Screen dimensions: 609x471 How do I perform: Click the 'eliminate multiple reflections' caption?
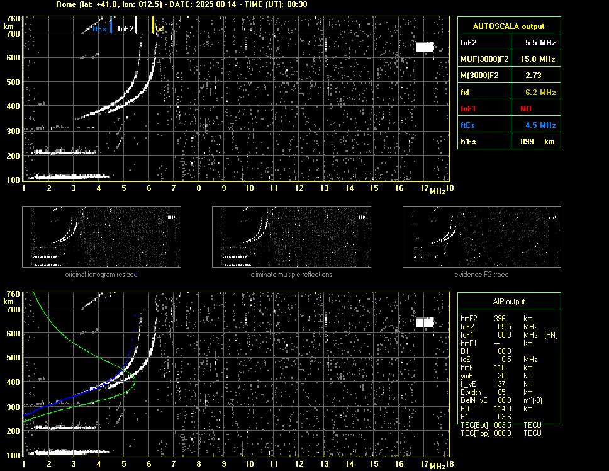(x=291, y=275)
